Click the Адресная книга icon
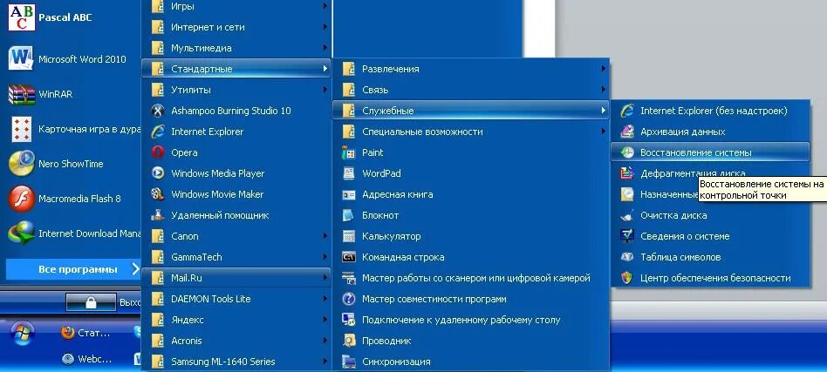Image resolution: width=827 pixels, height=372 pixels. (x=349, y=194)
